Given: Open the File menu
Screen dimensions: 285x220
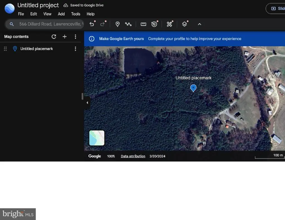Looking at the screenshot, I should click(21, 14).
